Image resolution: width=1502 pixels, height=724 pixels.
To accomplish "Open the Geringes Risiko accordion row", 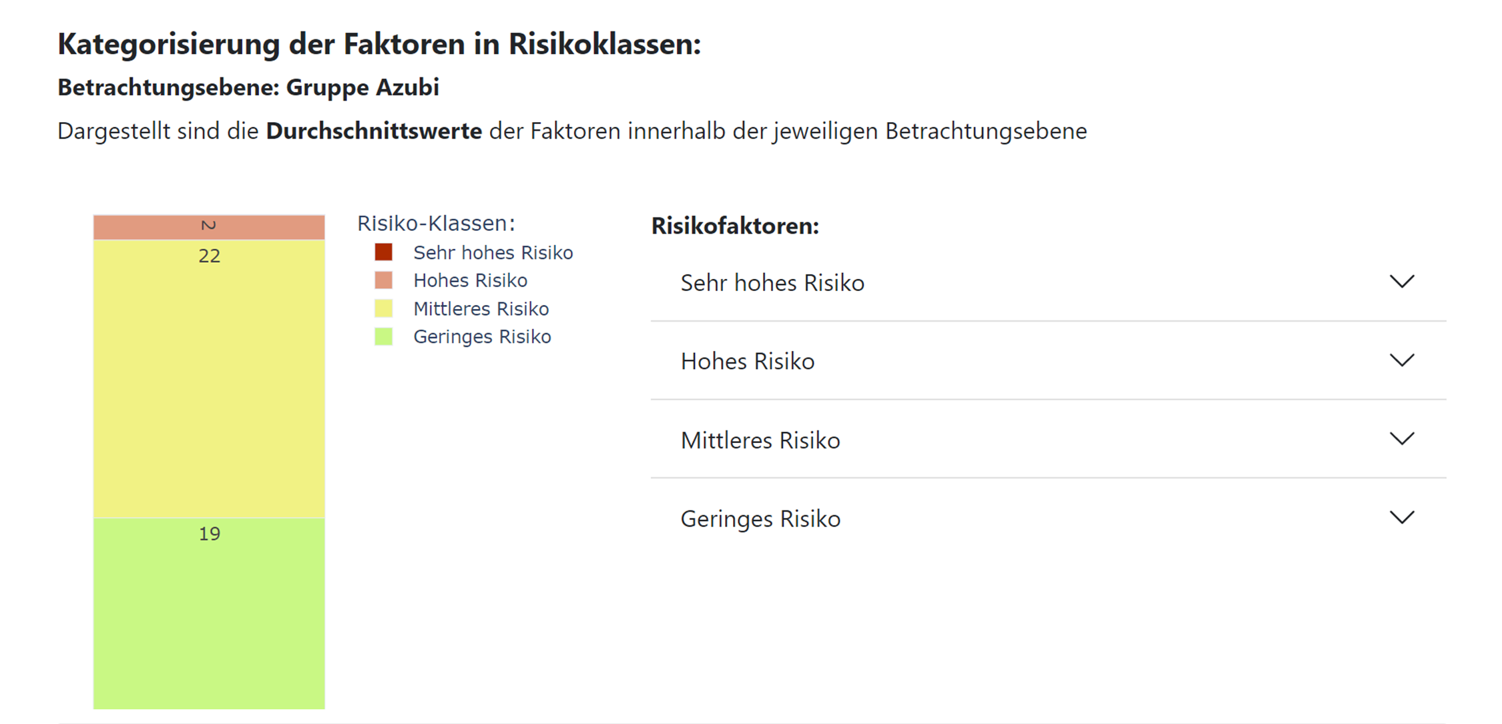I will coord(1048,518).
